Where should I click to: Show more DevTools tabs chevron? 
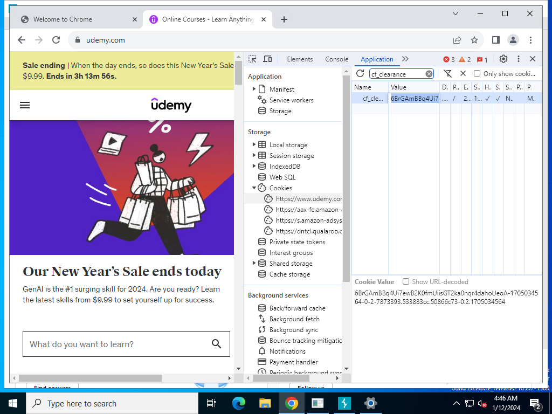(405, 59)
